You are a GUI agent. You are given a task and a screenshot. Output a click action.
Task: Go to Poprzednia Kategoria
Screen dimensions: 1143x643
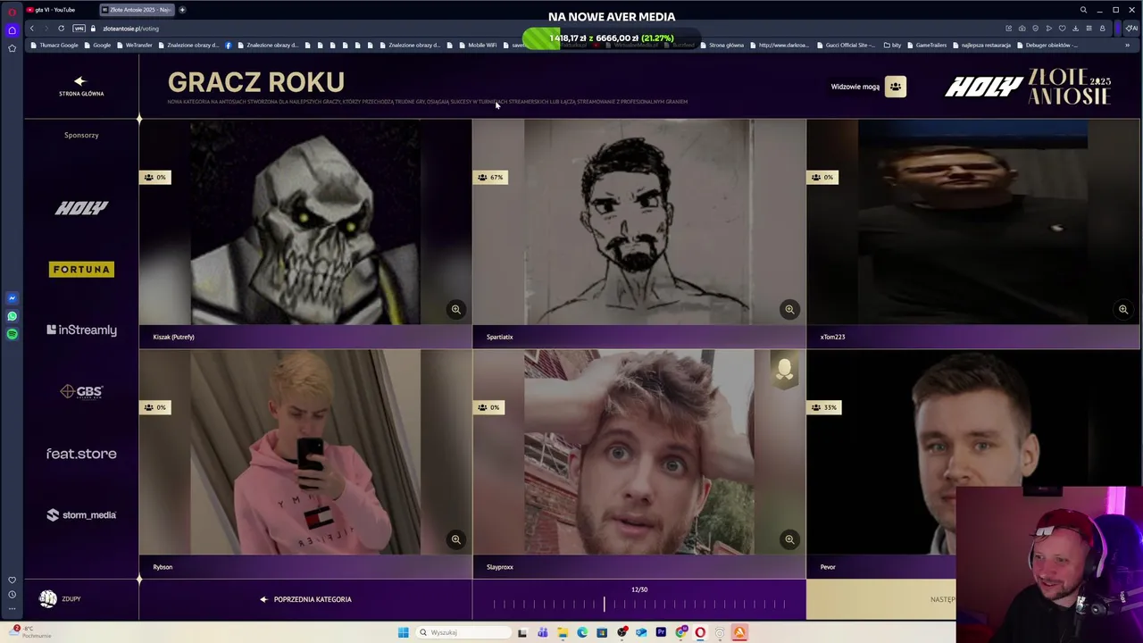(x=305, y=599)
